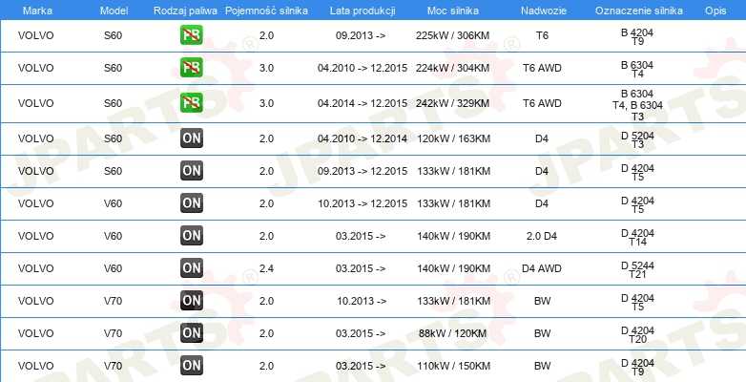
Task: Click the T6 body cell in the first row
Action: pyautogui.click(x=542, y=35)
